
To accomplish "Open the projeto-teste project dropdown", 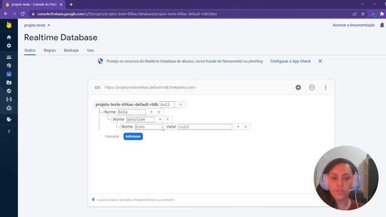I will 37,25.
